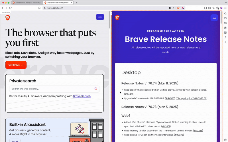Click the 'Search the web privately' field
Image resolution: width=228 pixels, height=142 pixels.
pos(54,89)
